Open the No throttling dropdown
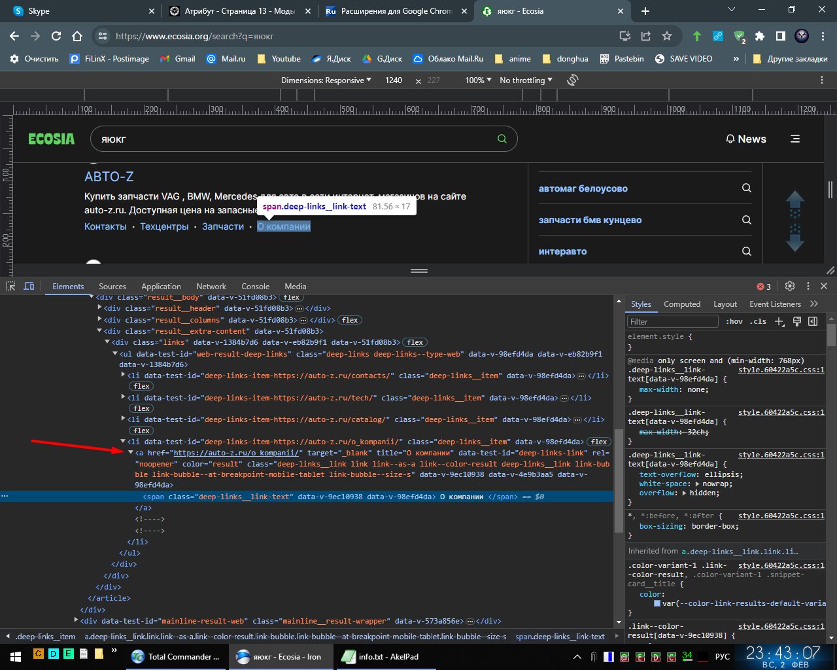The width and height of the screenshot is (837, 670). pyautogui.click(x=526, y=80)
